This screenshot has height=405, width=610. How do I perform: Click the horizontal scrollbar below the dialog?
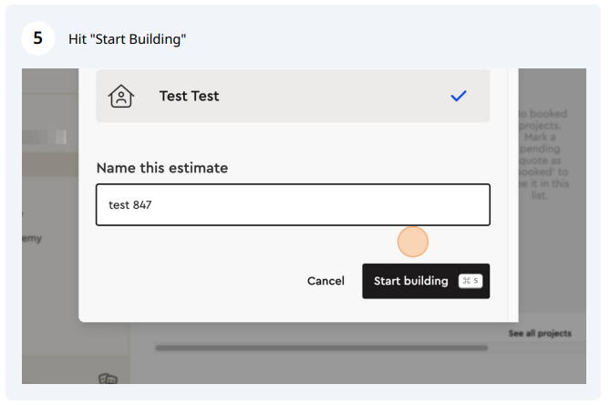point(321,348)
